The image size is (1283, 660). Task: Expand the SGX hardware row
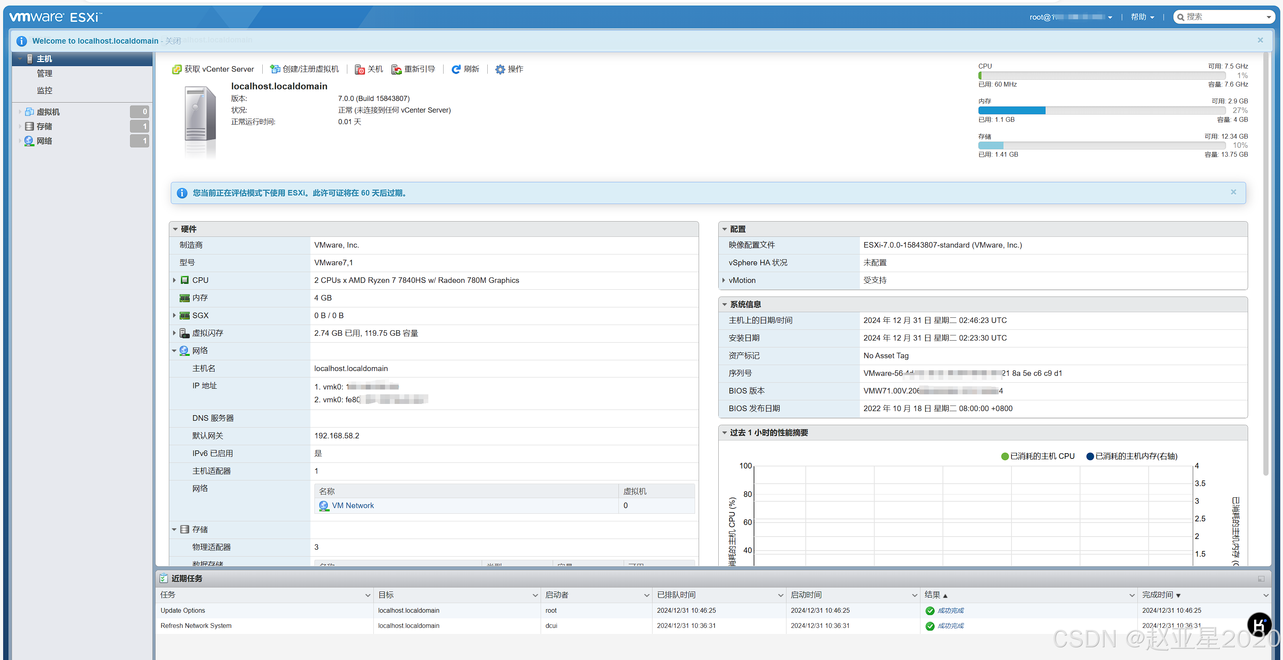[174, 315]
